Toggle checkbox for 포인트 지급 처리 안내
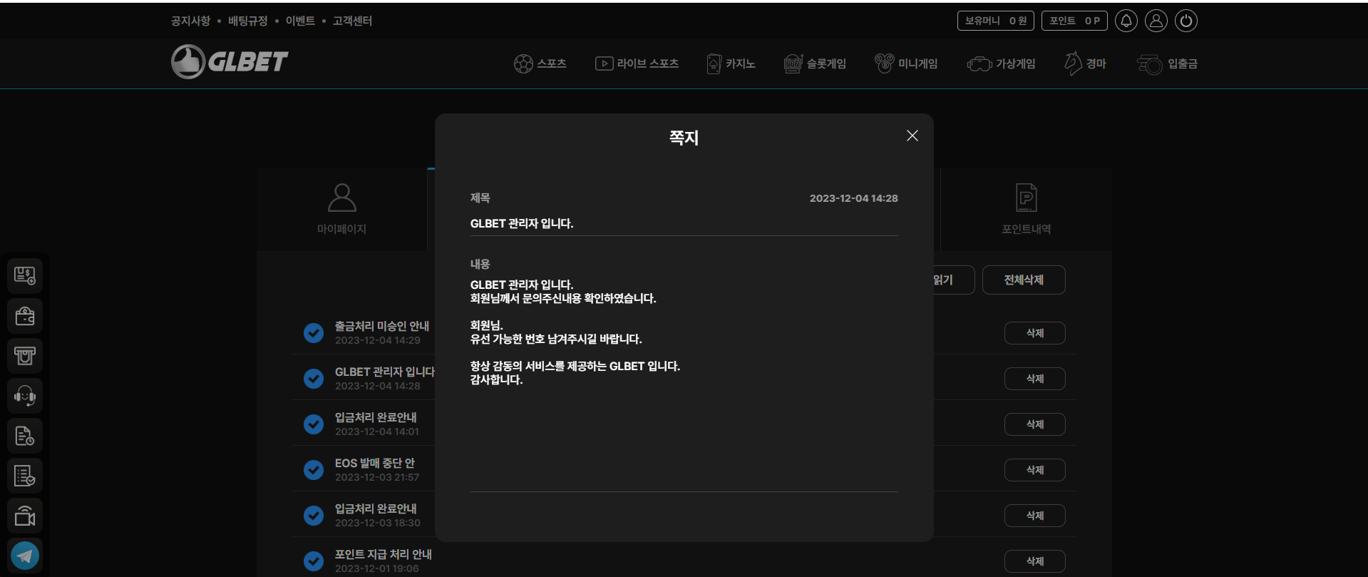This screenshot has width=1368, height=577. (x=314, y=561)
